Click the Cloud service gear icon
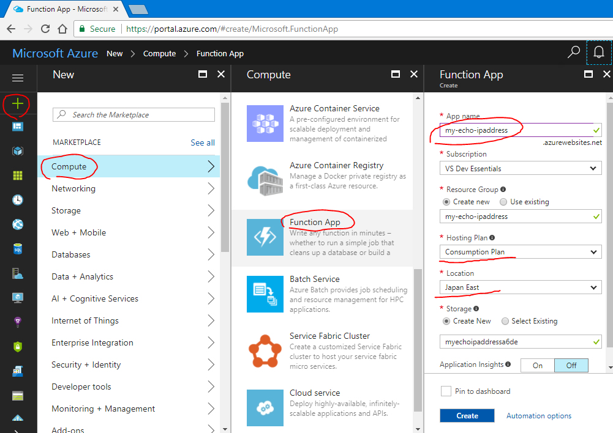Viewport: 613px width, 433px height. (265, 408)
